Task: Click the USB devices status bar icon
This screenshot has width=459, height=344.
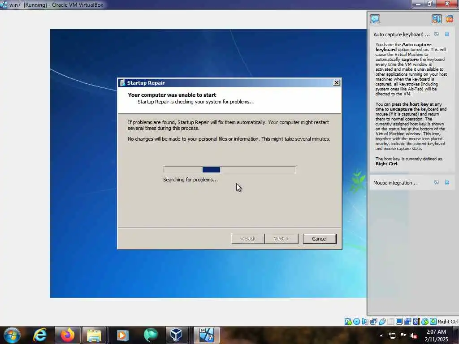Action: [x=382, y=322]
